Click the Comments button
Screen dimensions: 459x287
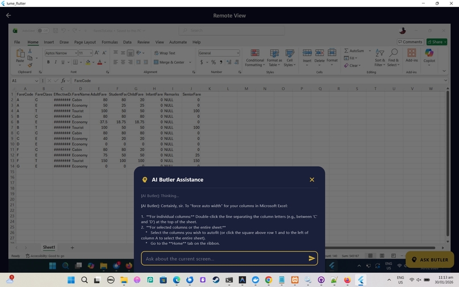[x=411, y=42]
